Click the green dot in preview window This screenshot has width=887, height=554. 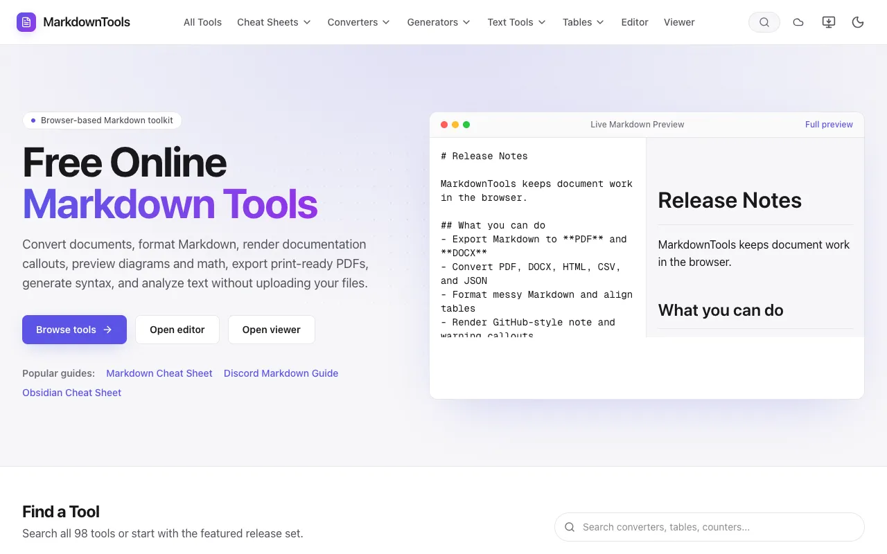point(466,125)
